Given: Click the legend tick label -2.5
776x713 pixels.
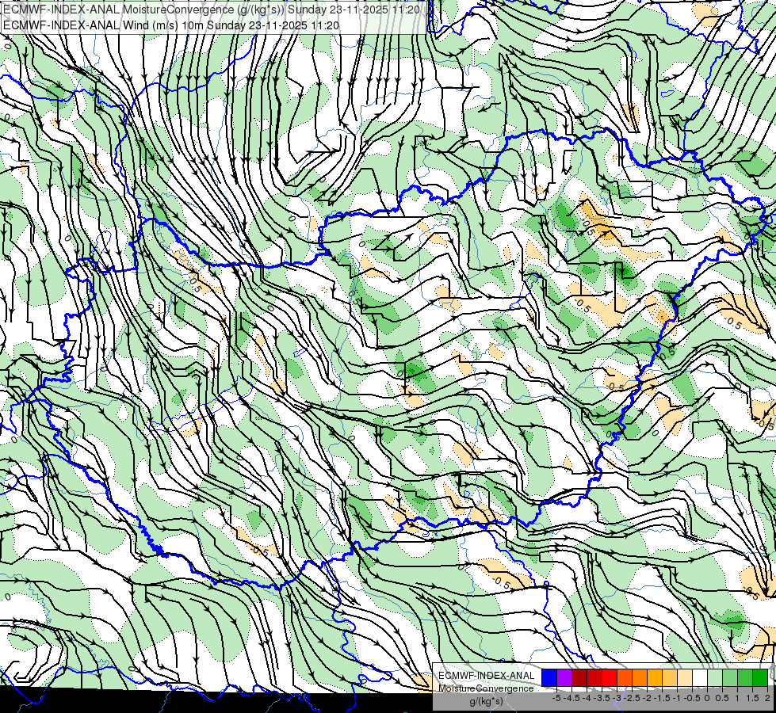Looking at the screenshot, I should [632, 698].
